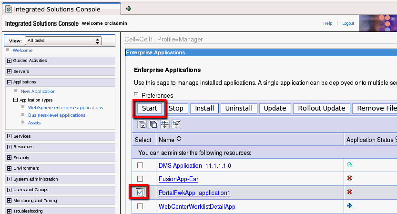Image resolution: width=397 pixels, height=214 pixels.
Task: Click the Start button
Action: coord(150,108)
